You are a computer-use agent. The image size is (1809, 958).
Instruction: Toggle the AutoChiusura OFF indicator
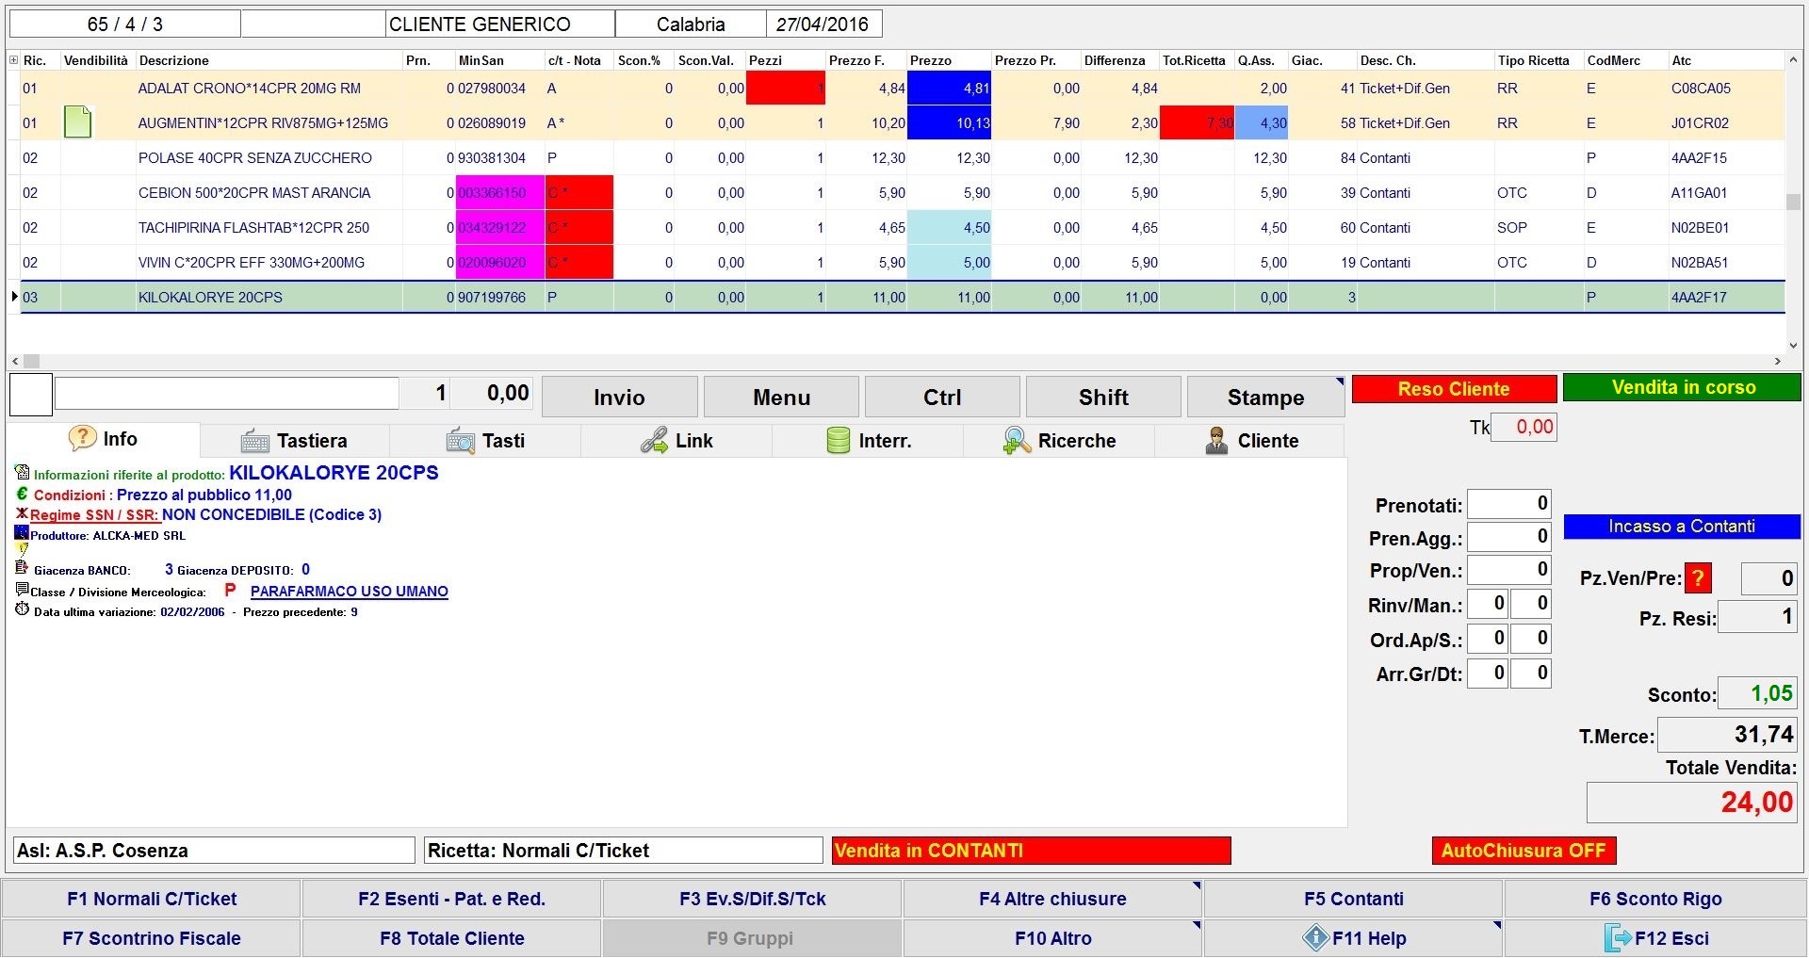point(1523,851)
